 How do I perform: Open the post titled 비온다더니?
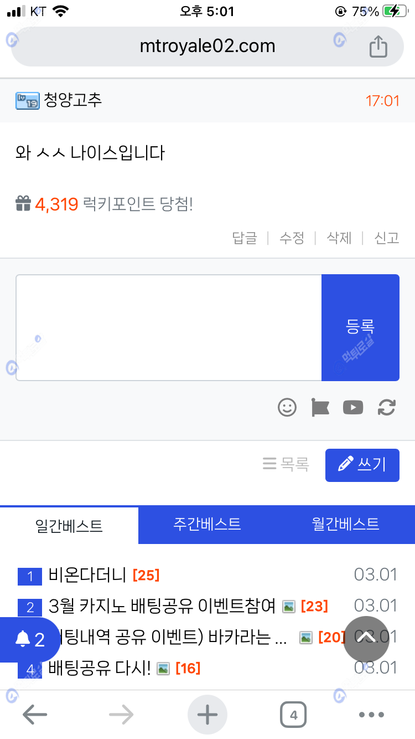(x=87, y=575)
